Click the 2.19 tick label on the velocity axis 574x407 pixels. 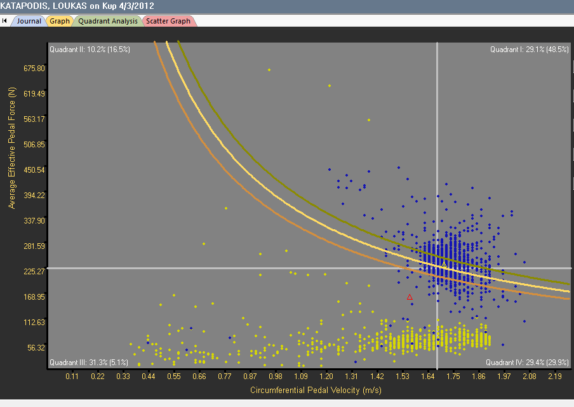coord(554,377)
